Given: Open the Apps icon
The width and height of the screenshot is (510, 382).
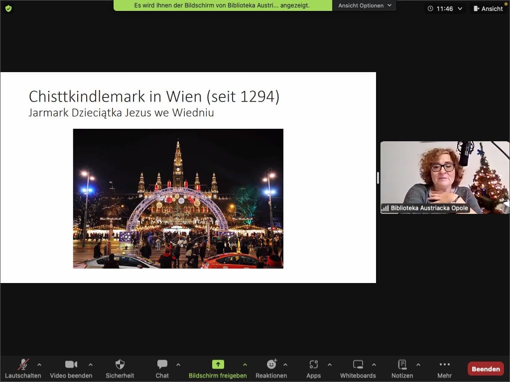Looking at the screenshot, I should [313, 365].
